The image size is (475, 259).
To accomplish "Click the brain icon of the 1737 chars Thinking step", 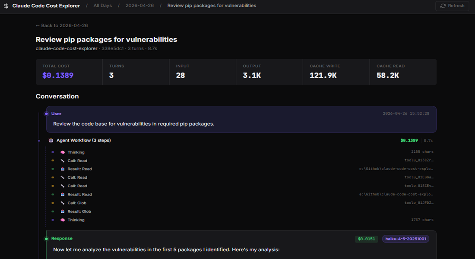I will [63, 220].
